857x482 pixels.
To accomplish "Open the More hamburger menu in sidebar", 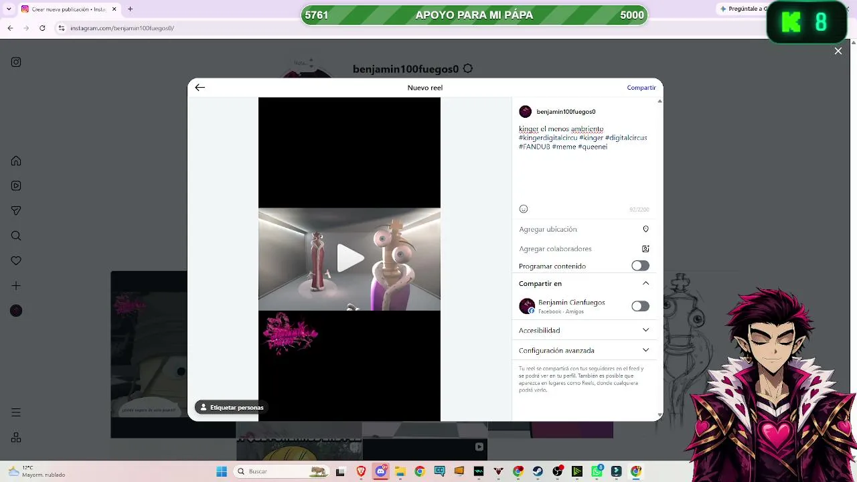I will pyautogui.click(x=16, y=412).
